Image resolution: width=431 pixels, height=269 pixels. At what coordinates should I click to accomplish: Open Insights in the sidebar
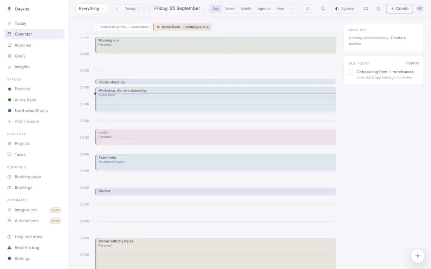pyautogui.click(x=34, y=67)
